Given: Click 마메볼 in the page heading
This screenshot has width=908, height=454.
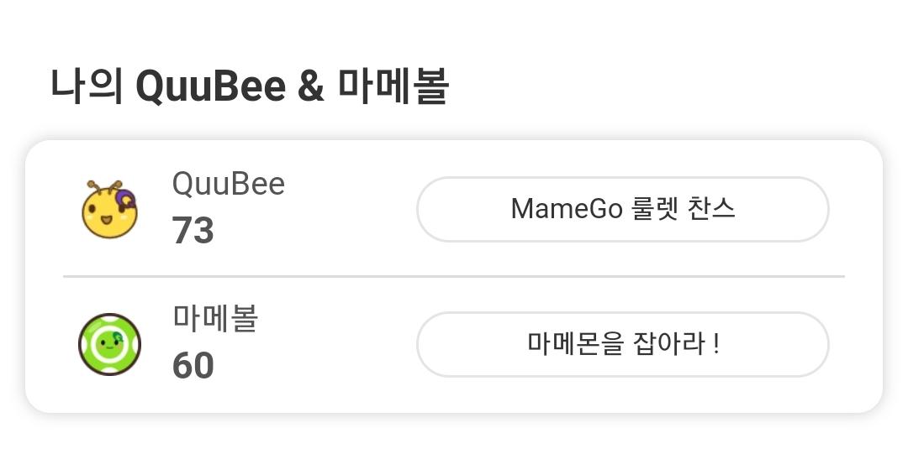Looking at the screenshot, I should coord(393,86).
